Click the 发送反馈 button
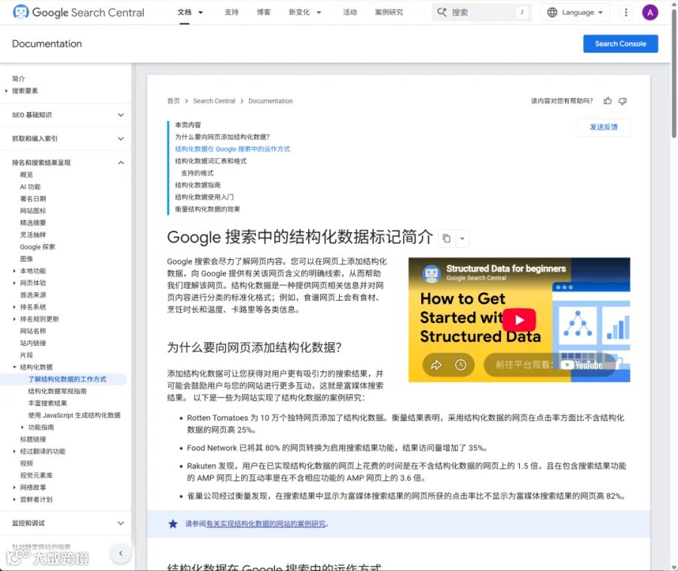The width and height of the screenshot is (678, 571). click(x=603, y=127)
